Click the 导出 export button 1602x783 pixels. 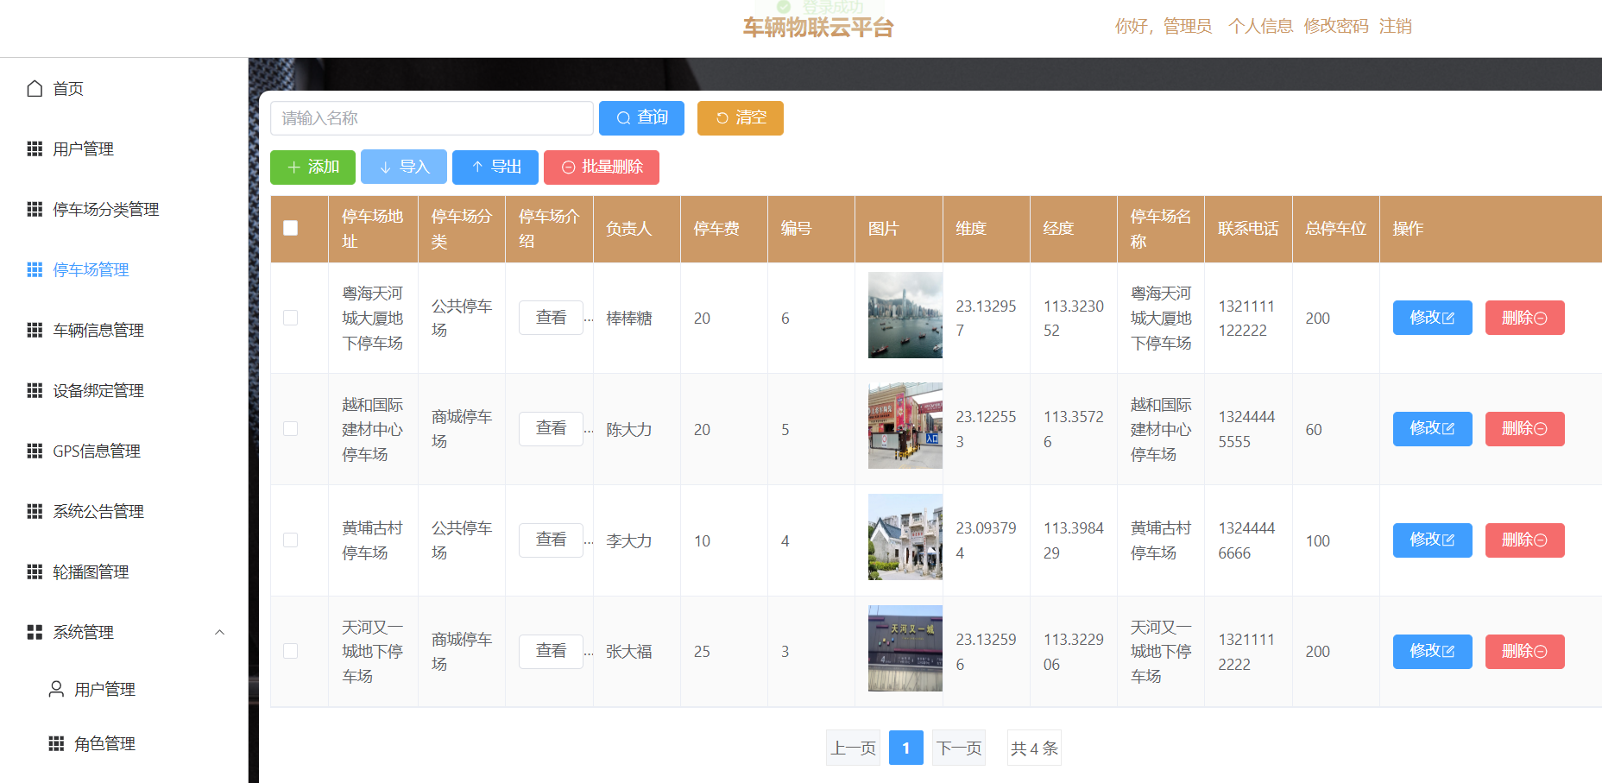pyautogui.click(x=495, y=167)
